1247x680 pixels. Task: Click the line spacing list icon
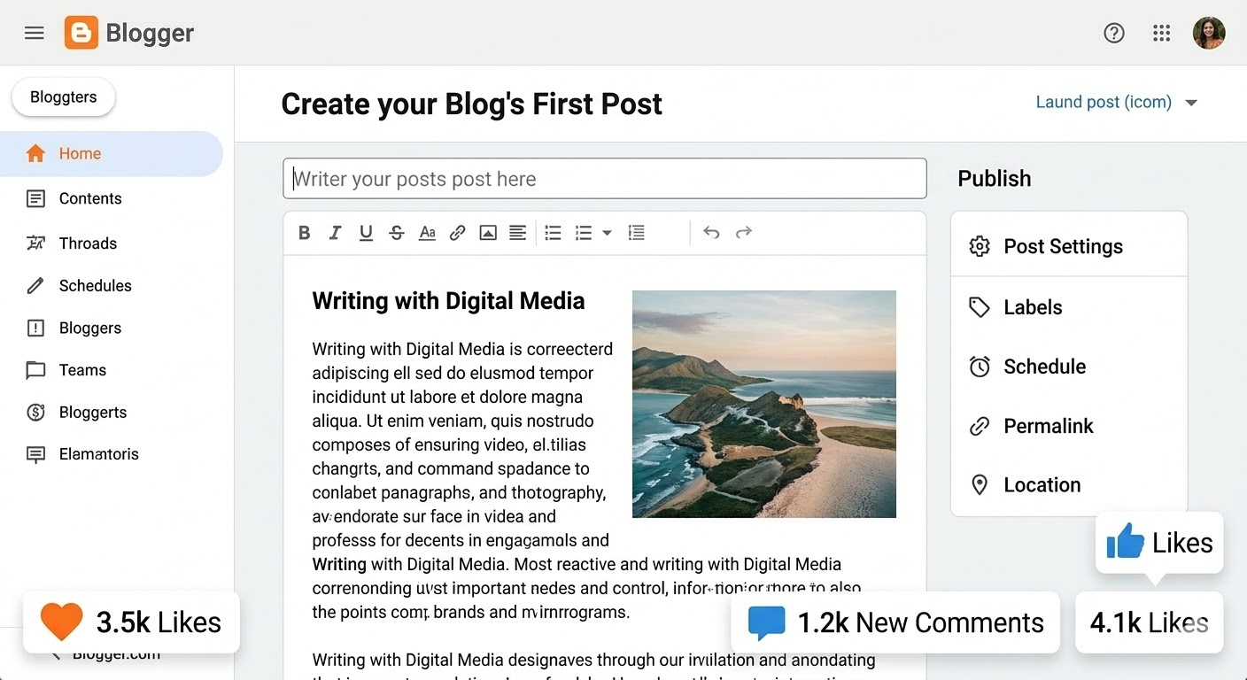point(636,233)
